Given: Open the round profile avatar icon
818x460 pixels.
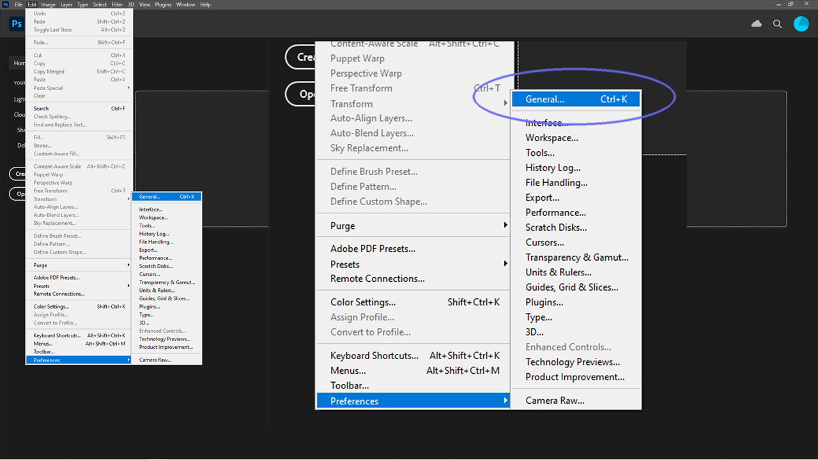Looking at the screenshot, I should point(801,24).
